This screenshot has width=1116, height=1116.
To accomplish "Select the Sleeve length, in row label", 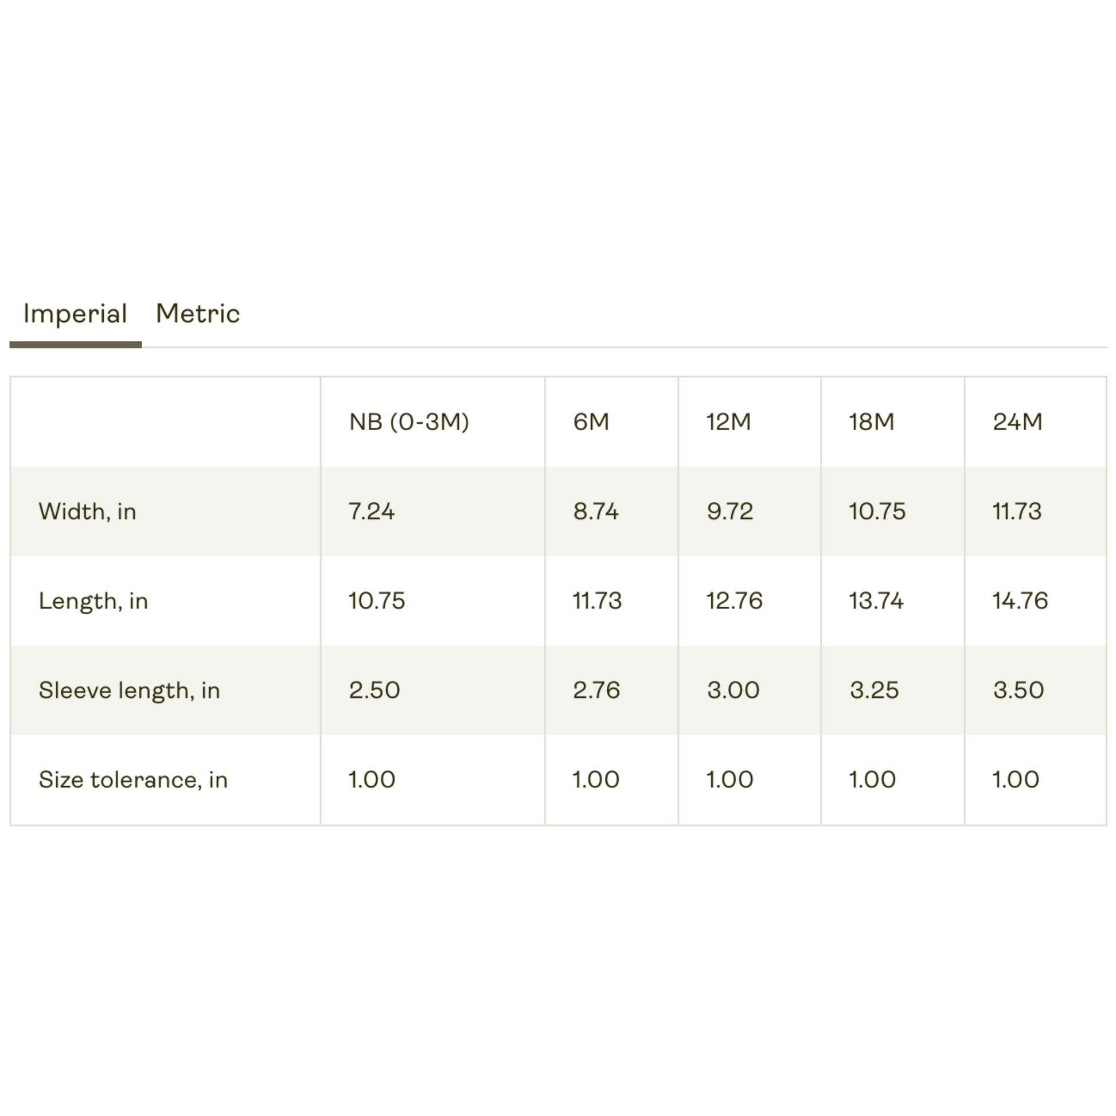I will pos(130,691).
